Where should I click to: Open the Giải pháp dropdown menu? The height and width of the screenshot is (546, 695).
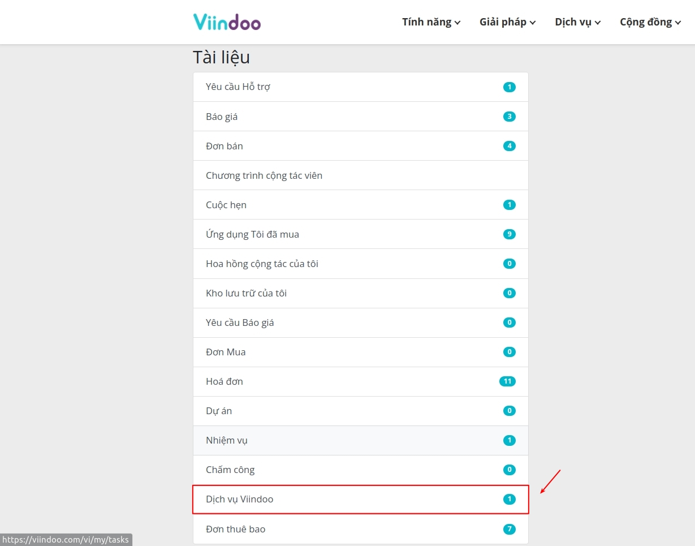[x=508, y=22]
